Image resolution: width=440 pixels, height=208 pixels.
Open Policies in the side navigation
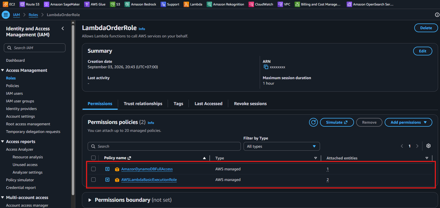pyautogui.click(x=13, y=86)
